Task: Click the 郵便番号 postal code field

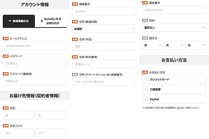Action: [x=104, y=11]
